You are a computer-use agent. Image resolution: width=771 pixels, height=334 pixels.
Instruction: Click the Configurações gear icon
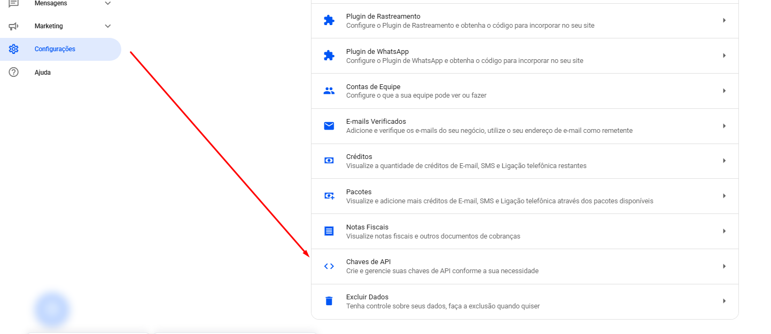[14, 49]
